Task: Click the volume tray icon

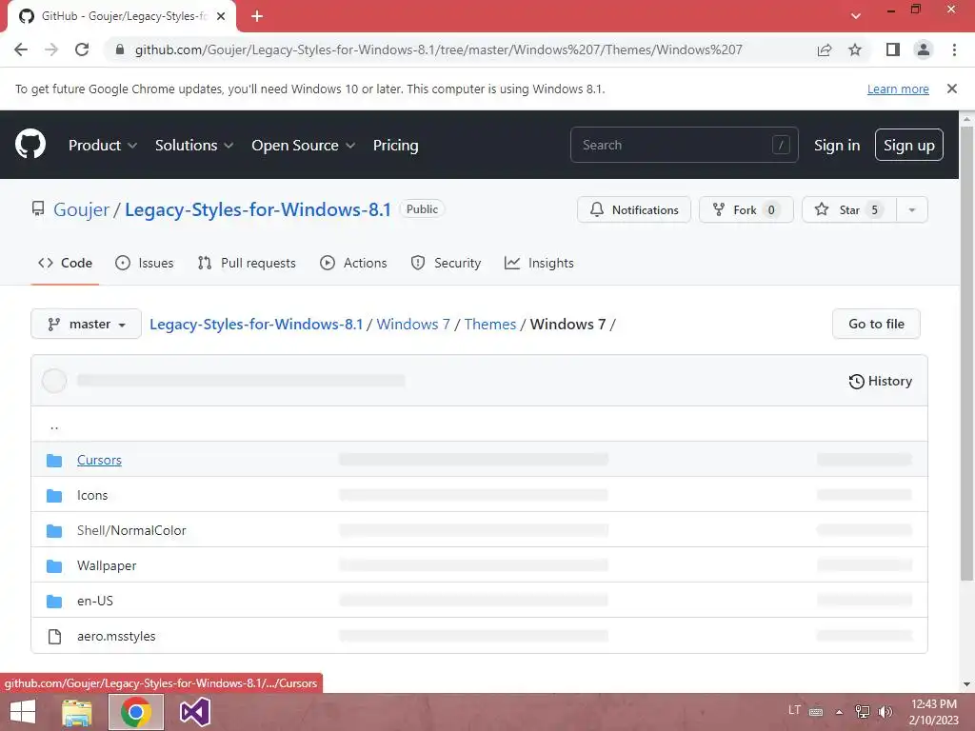Action: pos(885,712)
